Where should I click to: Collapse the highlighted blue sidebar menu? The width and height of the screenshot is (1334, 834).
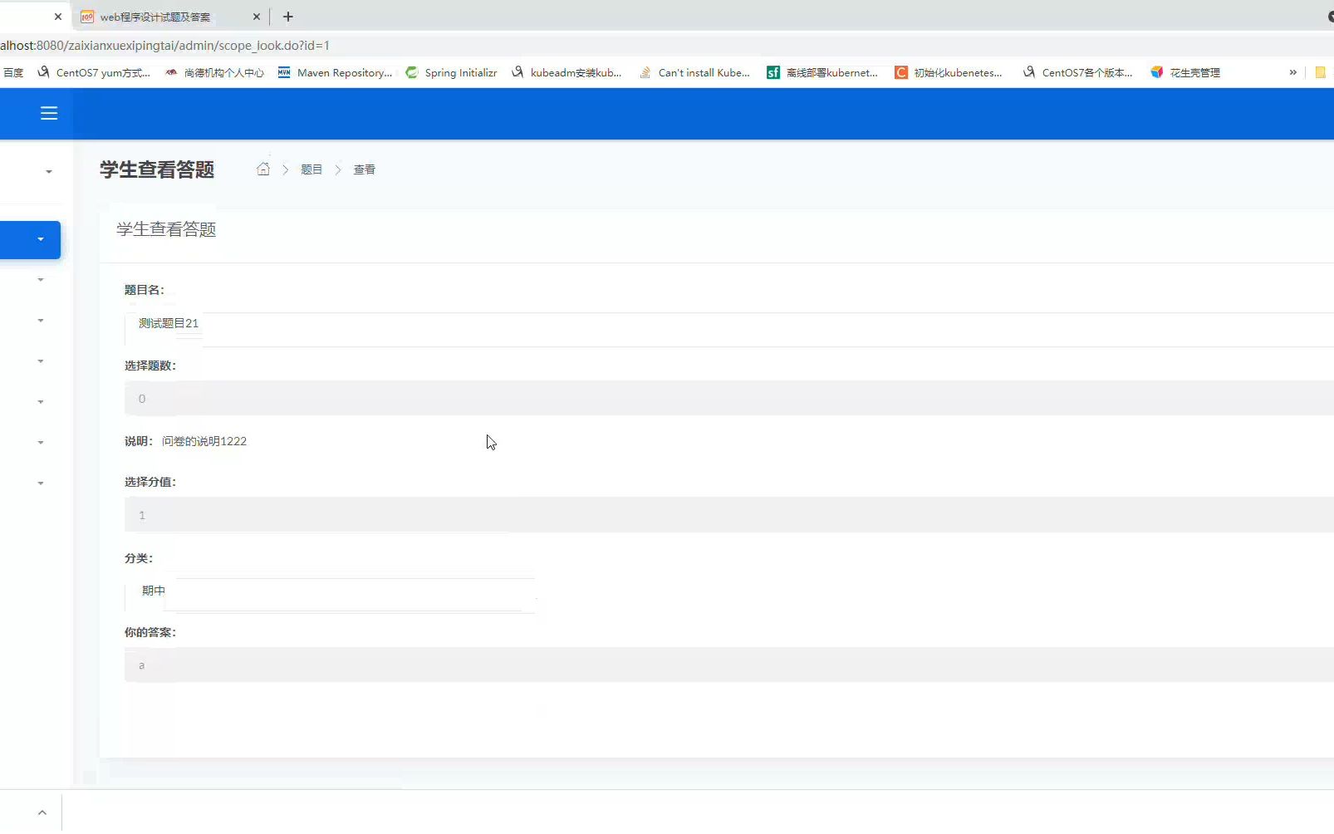click(x=31, y=239)
